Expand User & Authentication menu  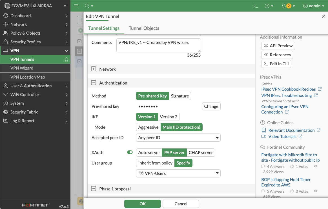35,86
